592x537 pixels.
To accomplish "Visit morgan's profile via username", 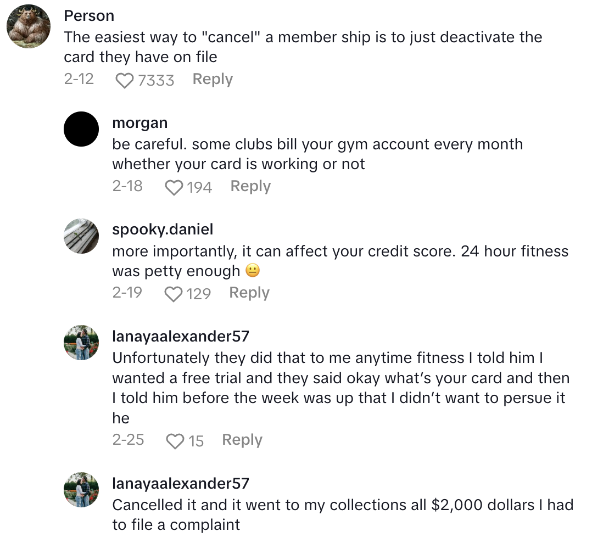I will 140,123.
